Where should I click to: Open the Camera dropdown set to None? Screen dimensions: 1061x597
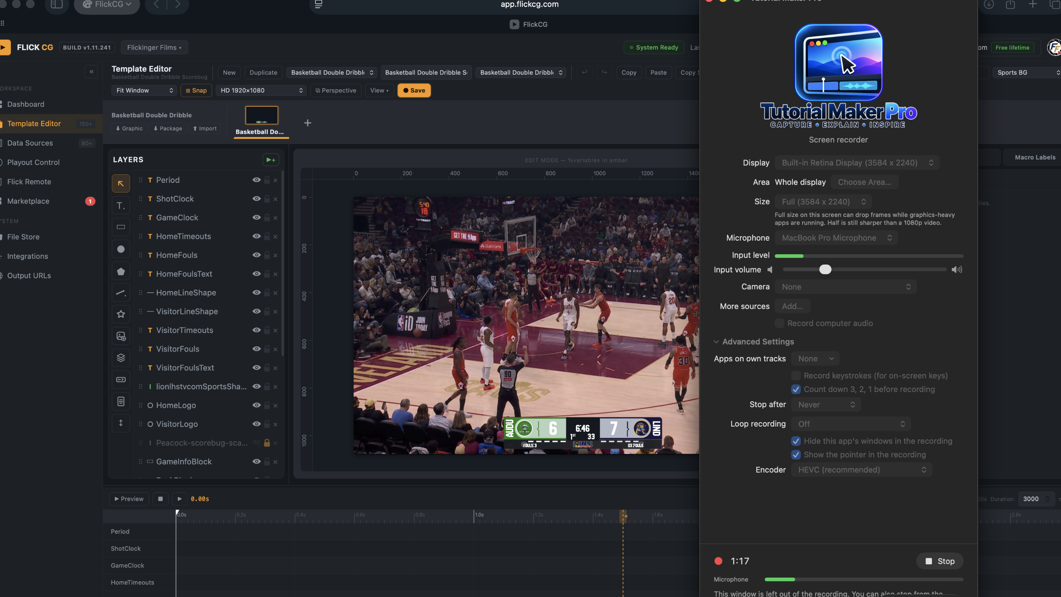(x=845, y=287)
